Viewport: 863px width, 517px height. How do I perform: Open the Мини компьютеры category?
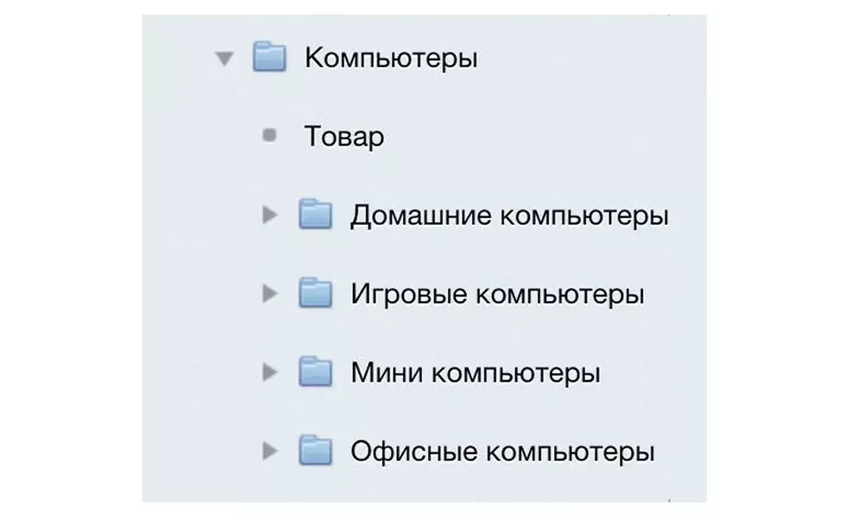[x=475, y=371]
